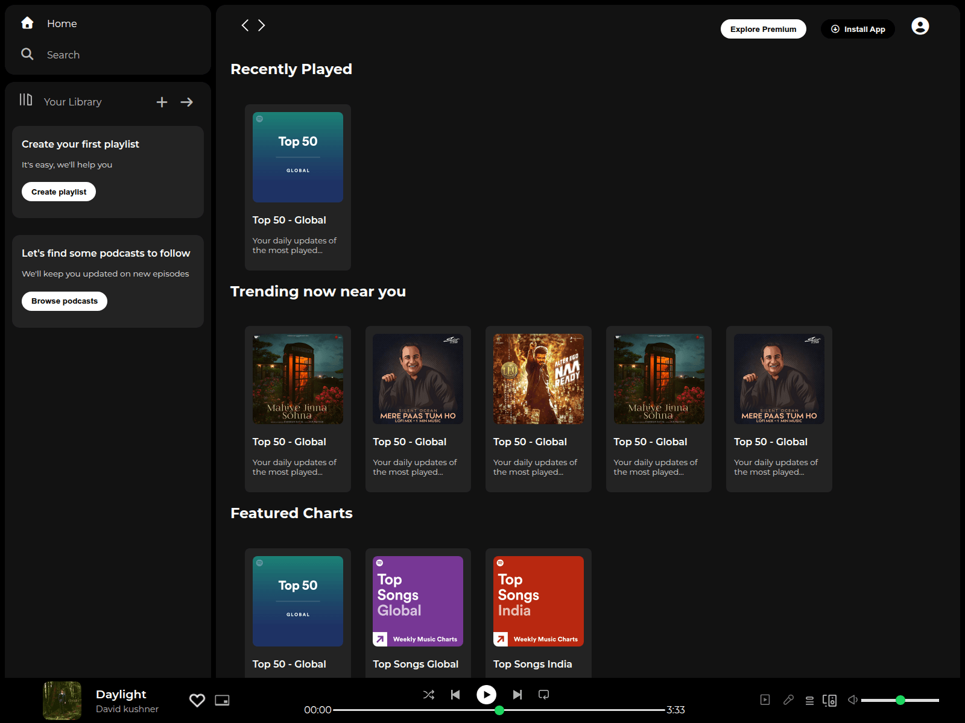965x723 pixels.
Task: Skip to previous track
Action: 455,695
